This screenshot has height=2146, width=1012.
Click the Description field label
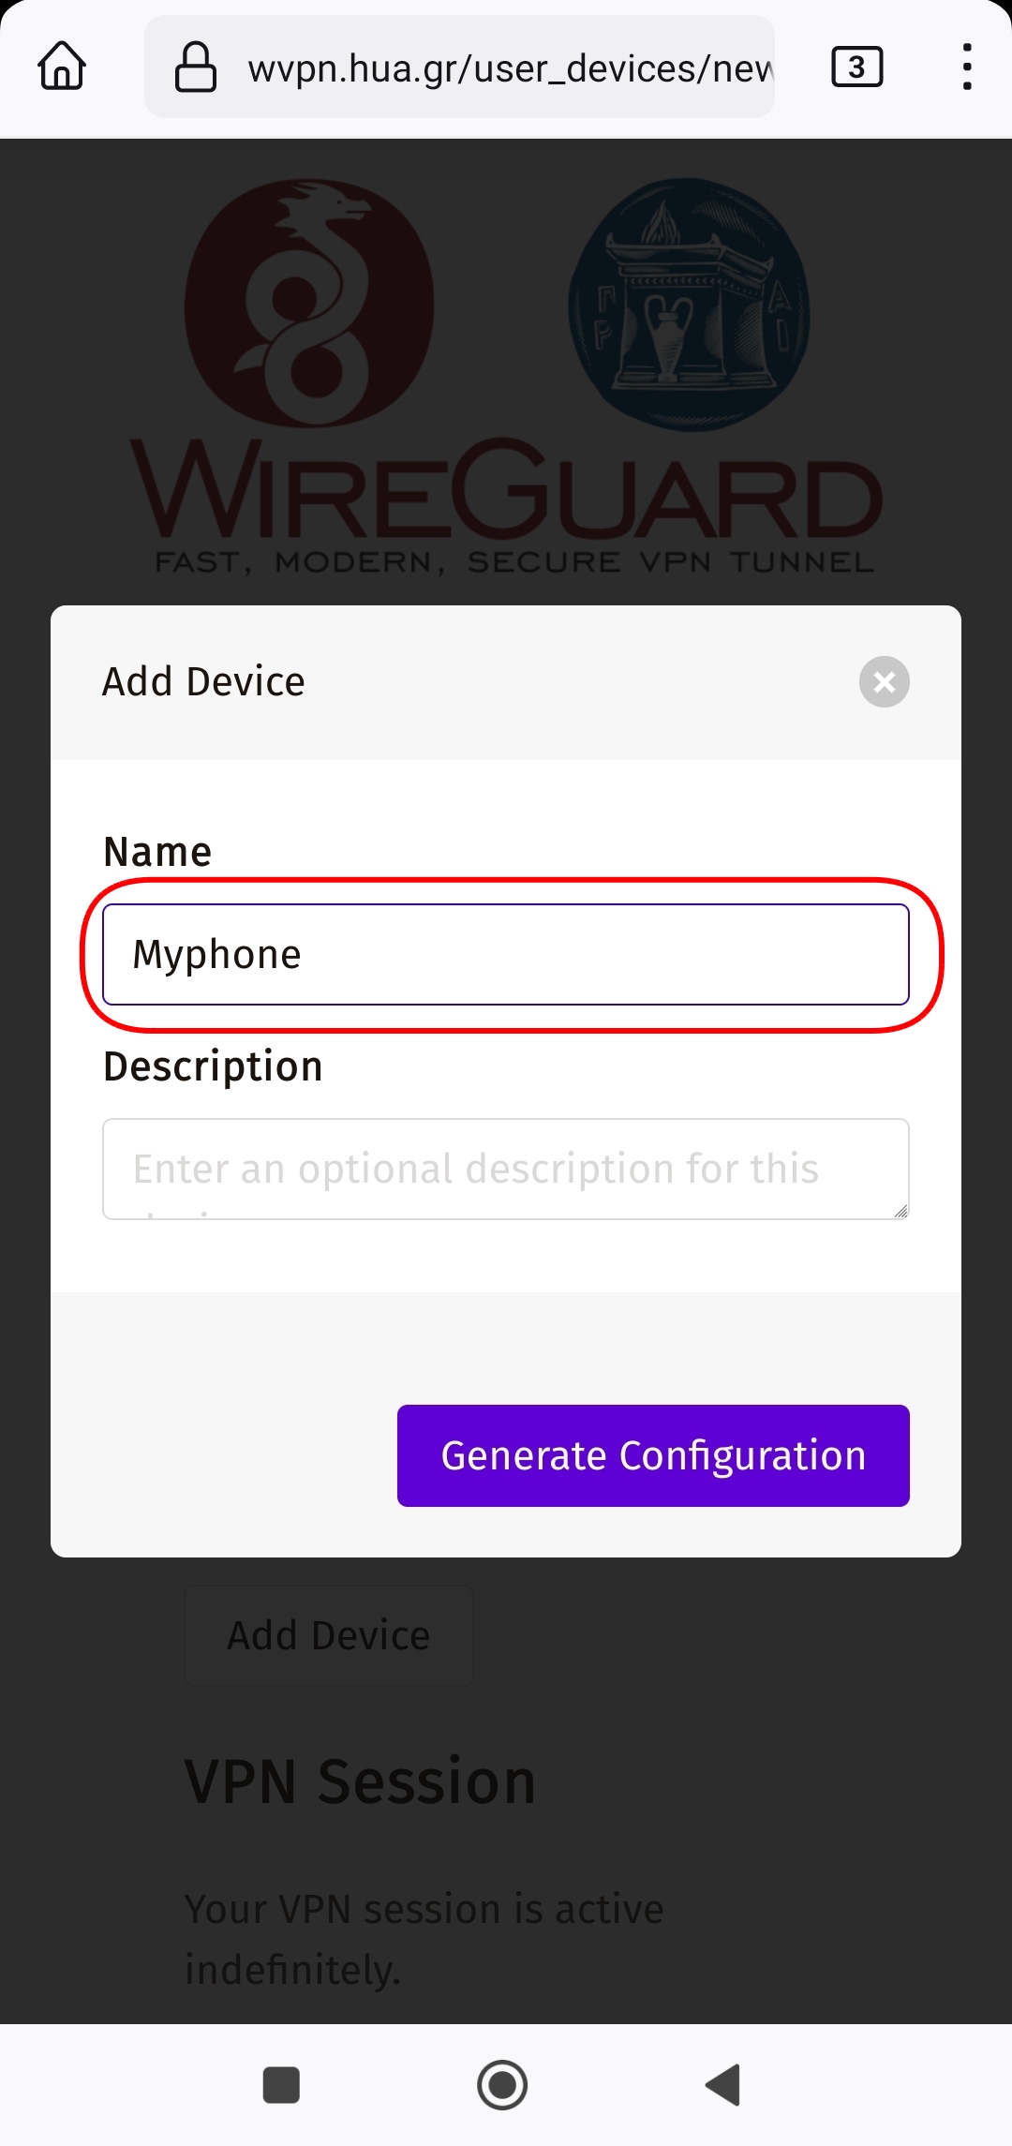(x=213, y=1066)
